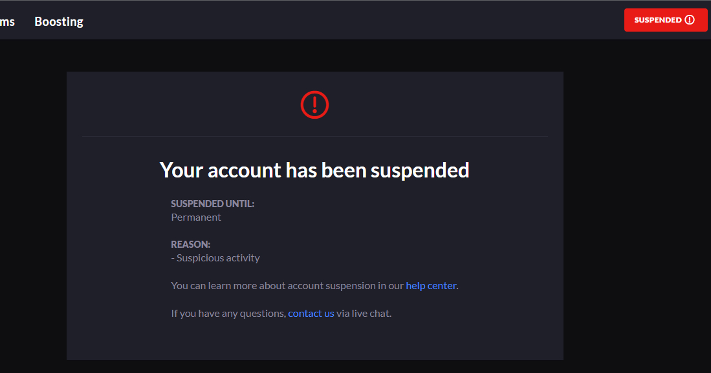Click the 'Your account has been suspended' heading
This screenshot has height=373, width=711.
point(314,170)
